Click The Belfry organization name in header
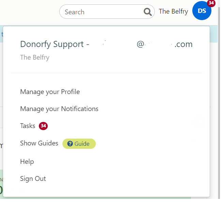 coord(173,11)
